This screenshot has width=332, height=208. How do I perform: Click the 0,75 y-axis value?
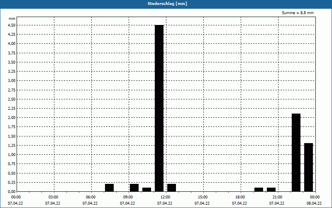point(12,164)
